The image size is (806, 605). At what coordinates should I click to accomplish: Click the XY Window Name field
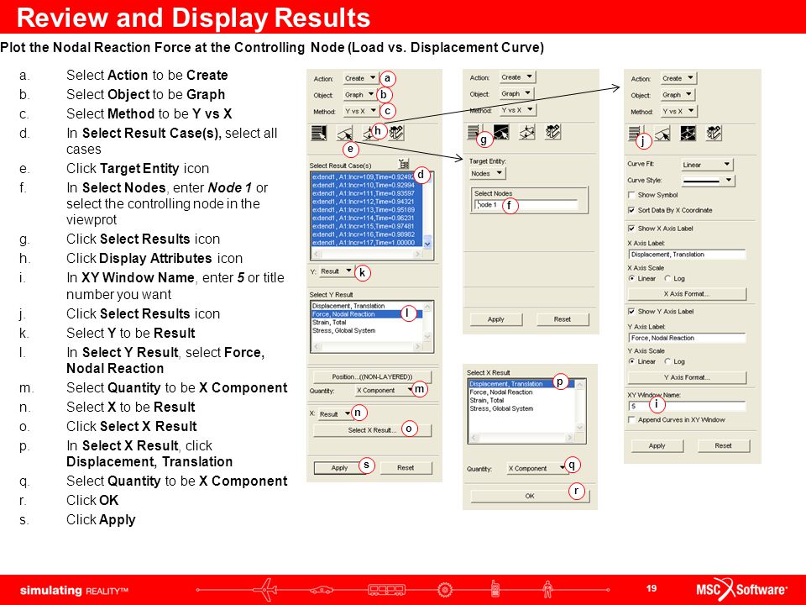point(687,406)
